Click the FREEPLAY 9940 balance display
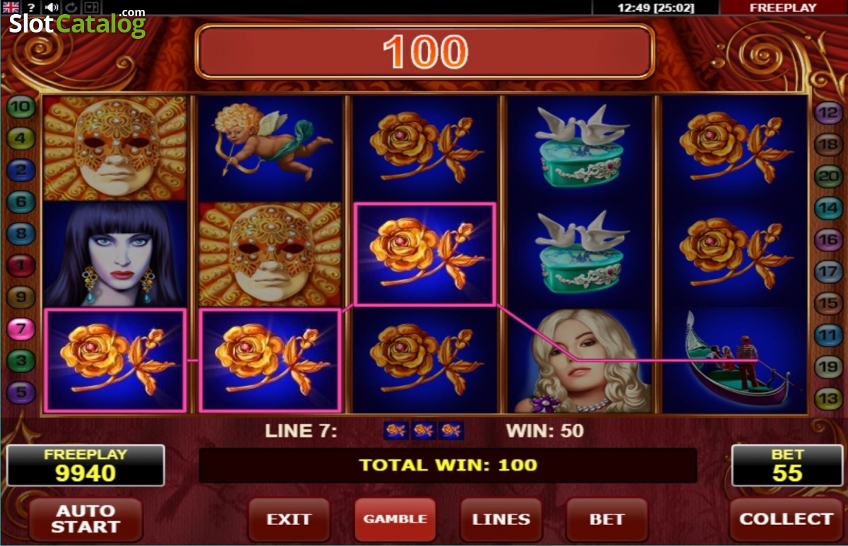The height and width of the screenshot is (546, 848). [x=86, y=465]
